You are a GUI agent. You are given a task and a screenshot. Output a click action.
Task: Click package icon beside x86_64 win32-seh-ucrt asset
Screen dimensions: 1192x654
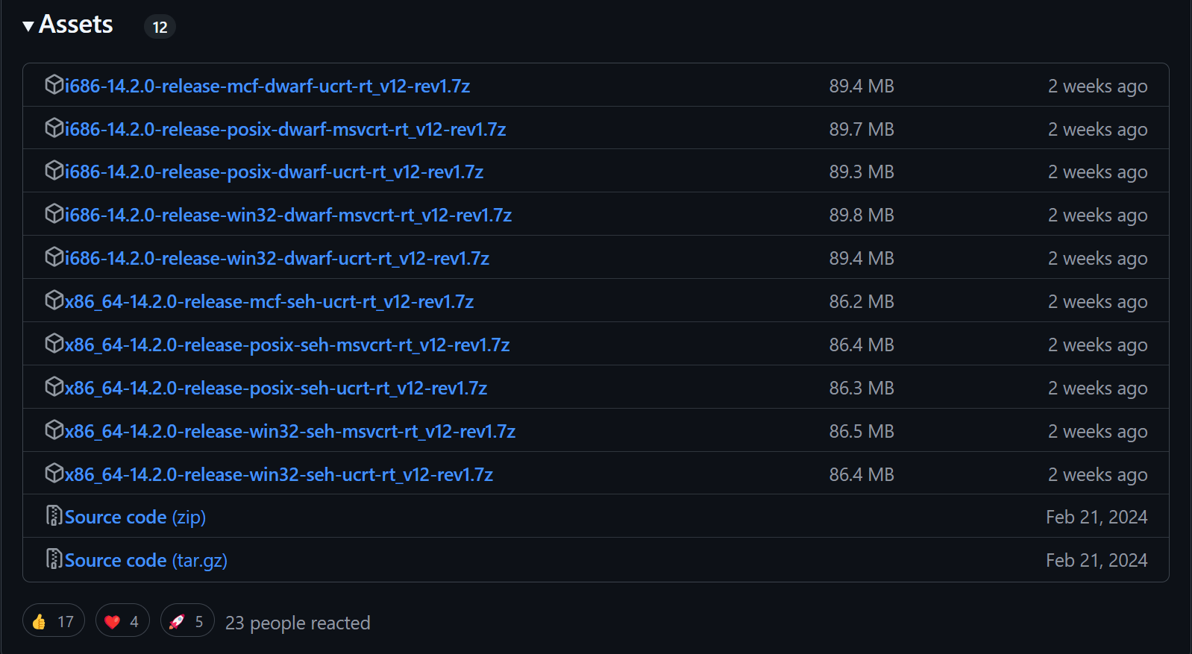pos(54,474)
